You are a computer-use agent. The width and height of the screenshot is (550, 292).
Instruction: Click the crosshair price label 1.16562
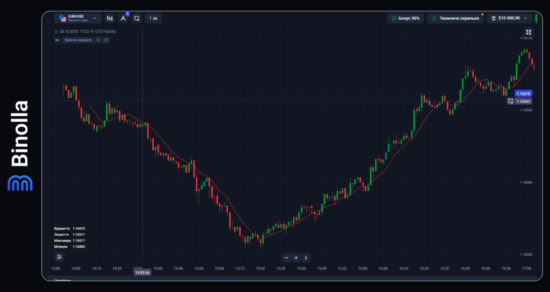pos(523,101)
